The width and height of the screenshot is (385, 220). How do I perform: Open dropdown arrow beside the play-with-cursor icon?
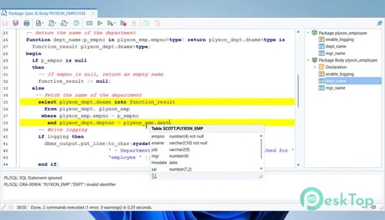[x=114, y=24]
